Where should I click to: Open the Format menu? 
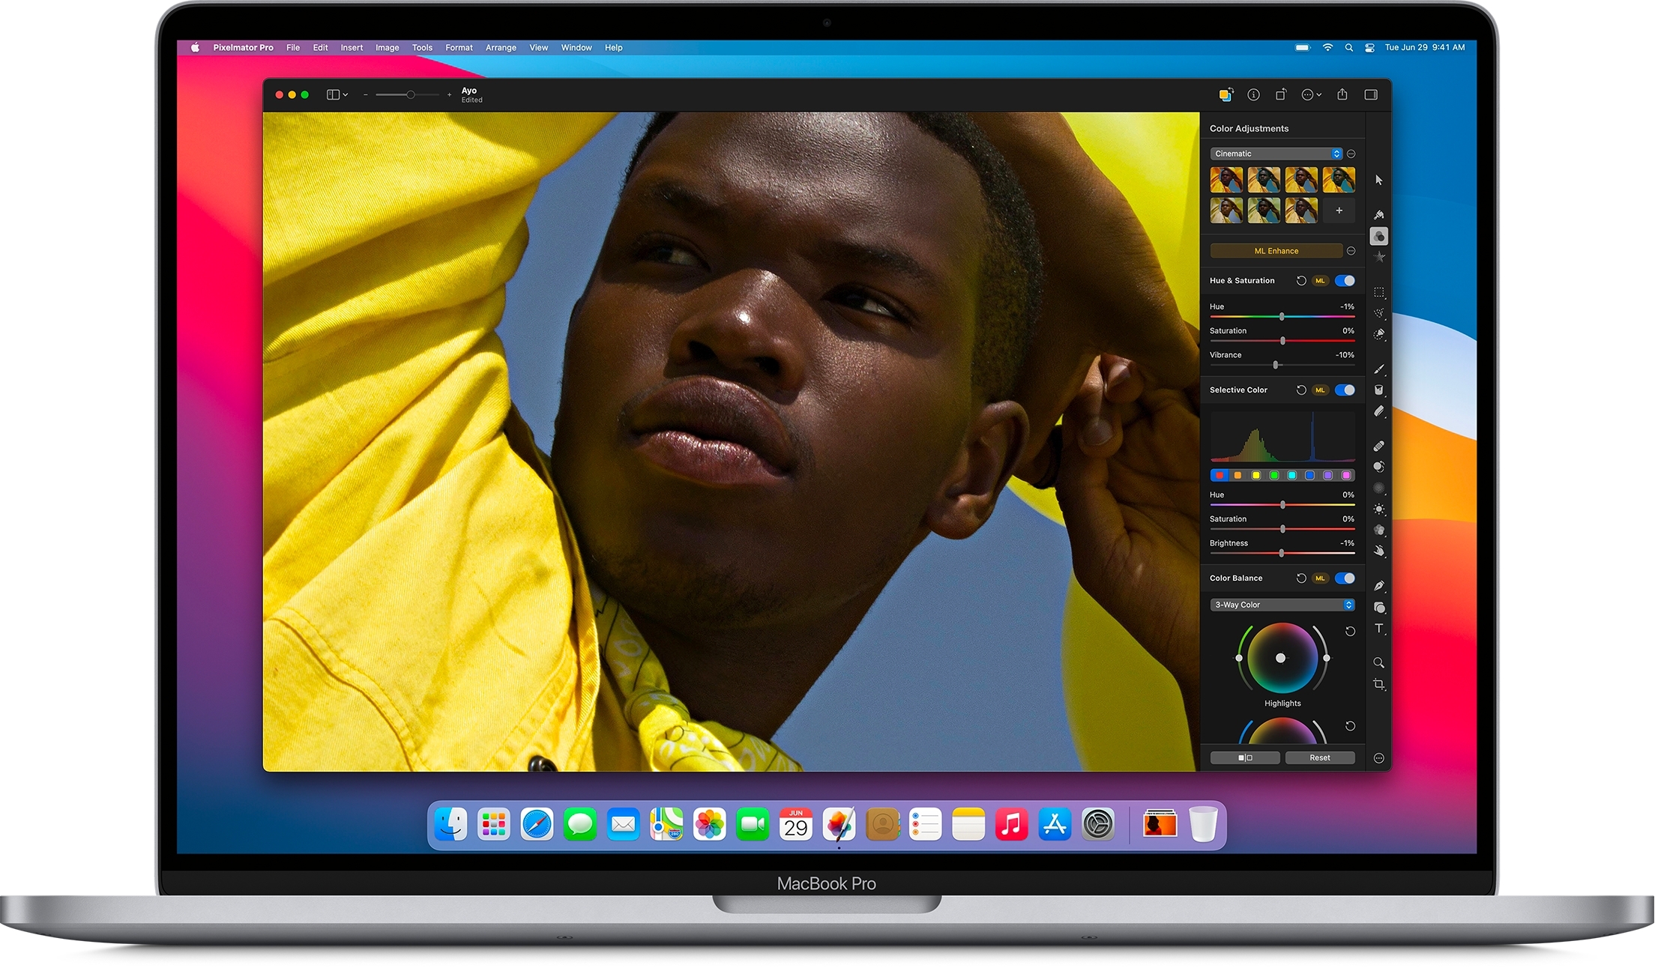(x=459, y=47)
